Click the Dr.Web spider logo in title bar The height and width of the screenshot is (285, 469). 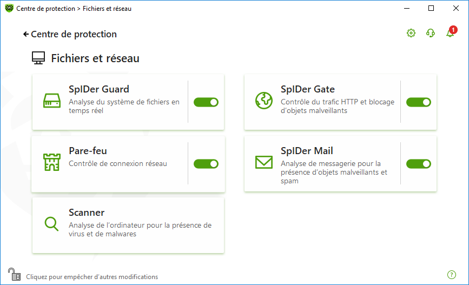tap(9, 8)
